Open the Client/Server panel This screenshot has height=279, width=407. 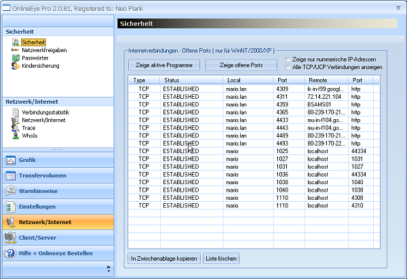(58, 238)
